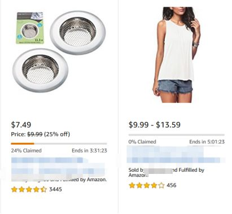The image size is (232, 214).
Task: Click the $7.49 deal price
Action: (x=21, y=125)
